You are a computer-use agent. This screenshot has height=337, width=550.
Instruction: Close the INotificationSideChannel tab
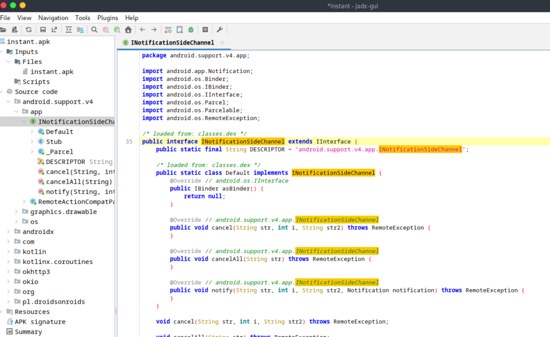click(x=222, y=42)
